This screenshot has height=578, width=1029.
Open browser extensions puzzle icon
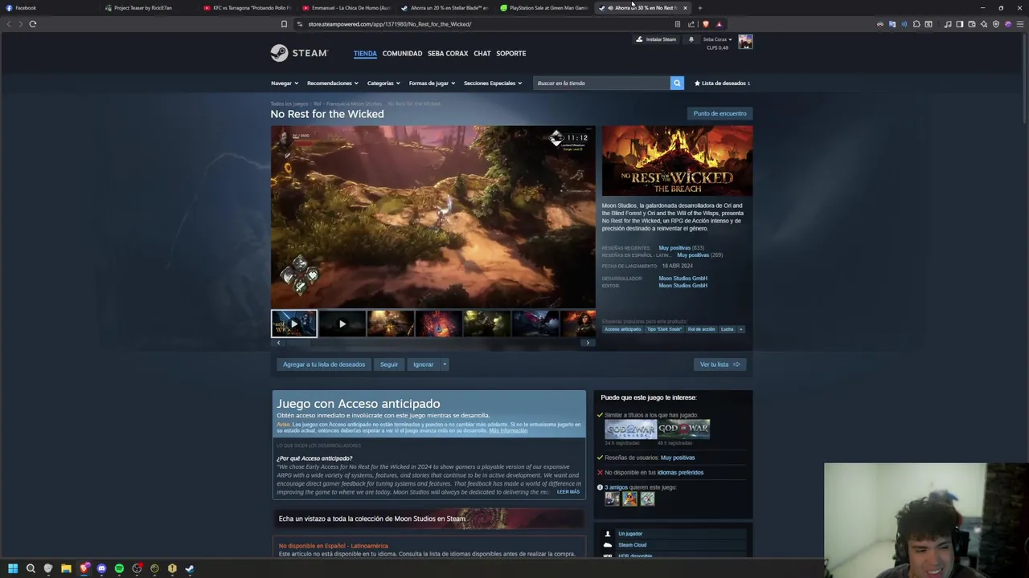(x=916, y=24)
